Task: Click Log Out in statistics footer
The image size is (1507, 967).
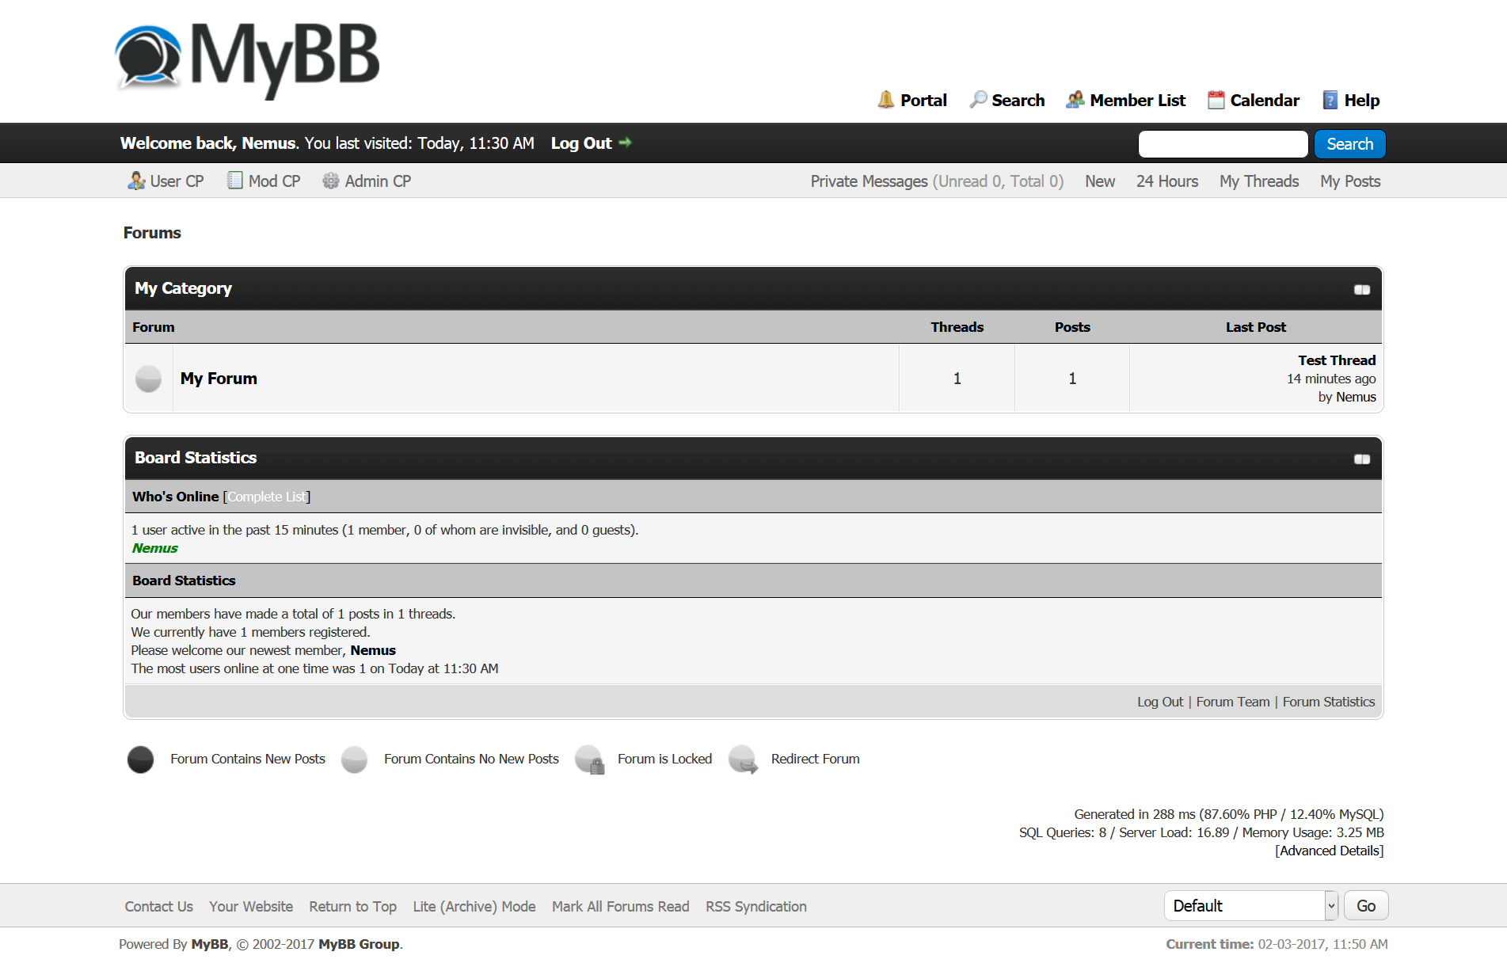Action: point(1160,701)
